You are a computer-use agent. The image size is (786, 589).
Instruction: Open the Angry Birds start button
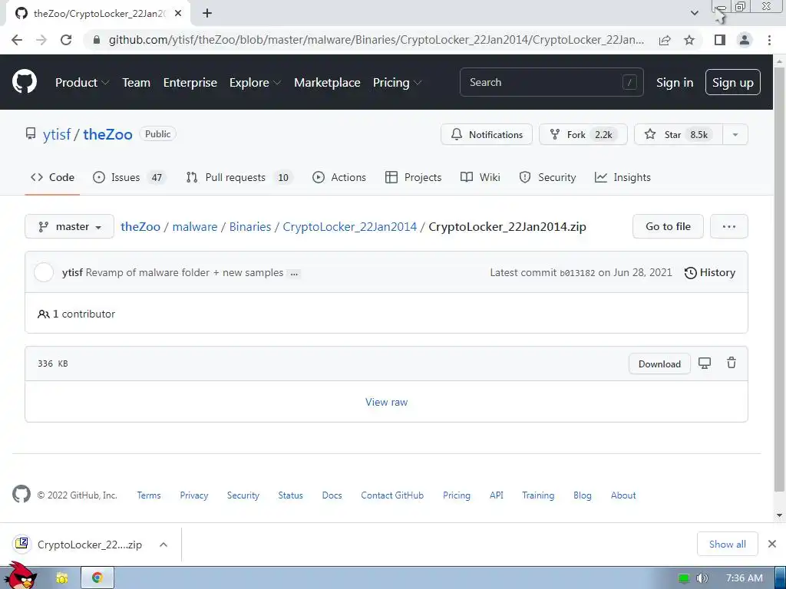[x=21, y=576]
